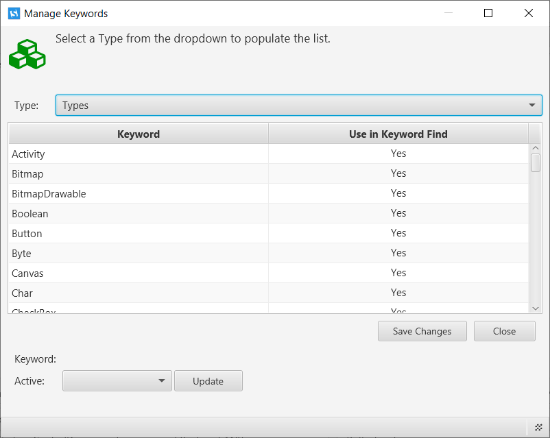Click the resize grip in status bar
Viewport: 550px width, 438px height.
538,427
